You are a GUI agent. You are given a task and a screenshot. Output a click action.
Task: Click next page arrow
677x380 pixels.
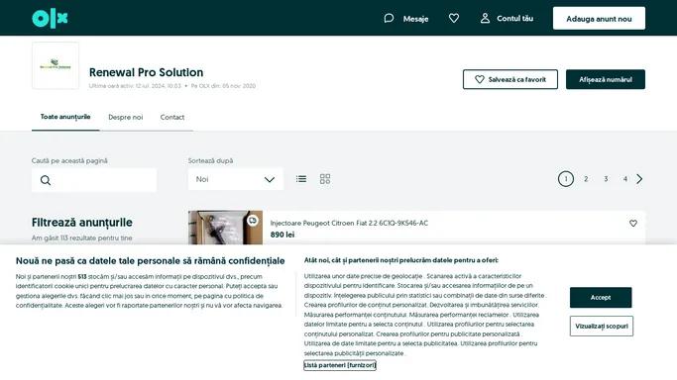[x=639, y=179]
